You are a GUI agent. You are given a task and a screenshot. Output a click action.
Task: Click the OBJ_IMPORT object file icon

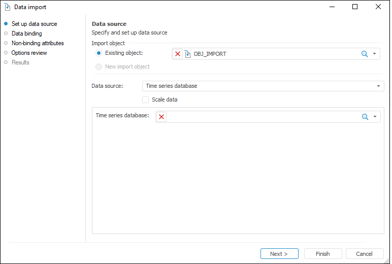click(187, 54)
